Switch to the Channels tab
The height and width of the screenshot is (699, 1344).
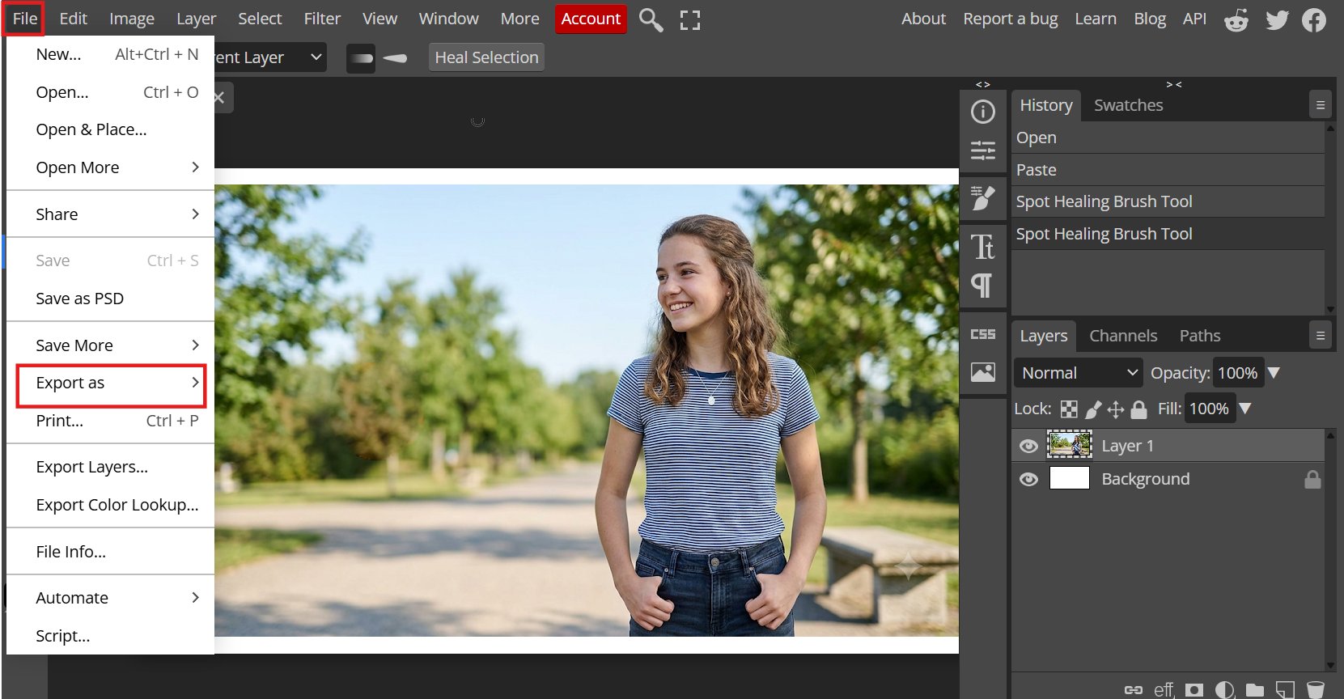pos(1123,336)
